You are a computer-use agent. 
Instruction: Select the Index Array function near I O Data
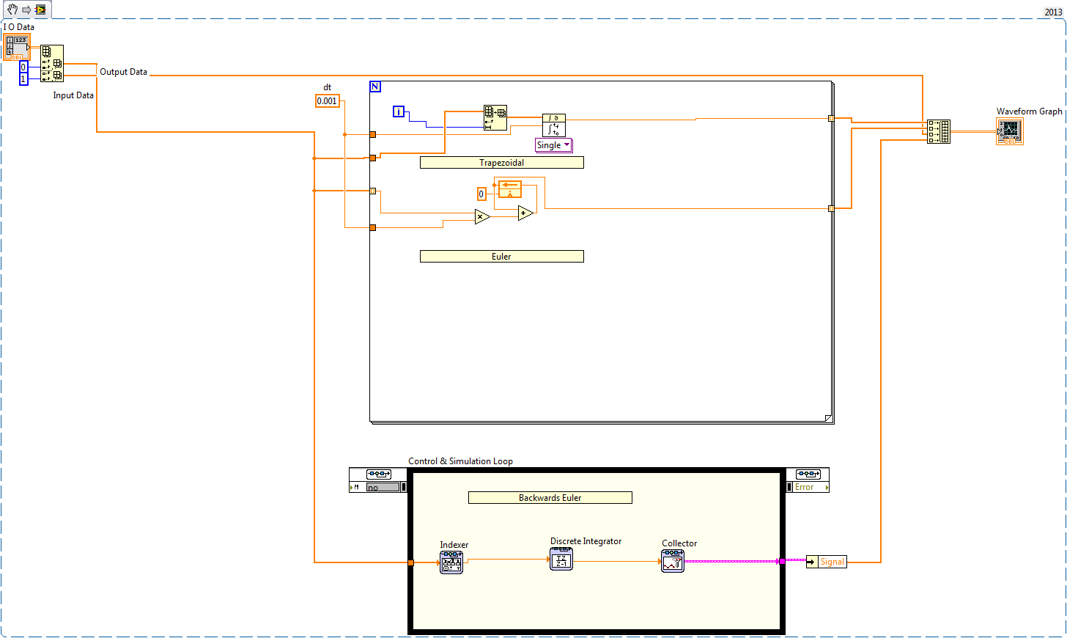tap(52, 63)
